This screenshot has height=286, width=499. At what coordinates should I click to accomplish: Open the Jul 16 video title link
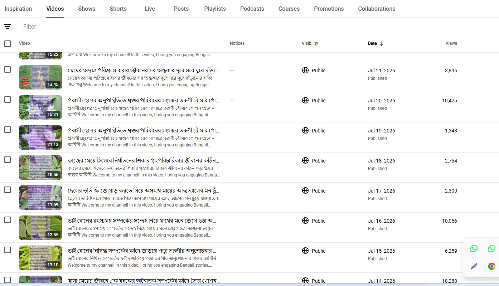(x=142, y=220)
